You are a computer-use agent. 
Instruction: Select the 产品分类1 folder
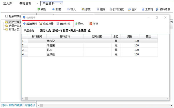tap(13, 22)
